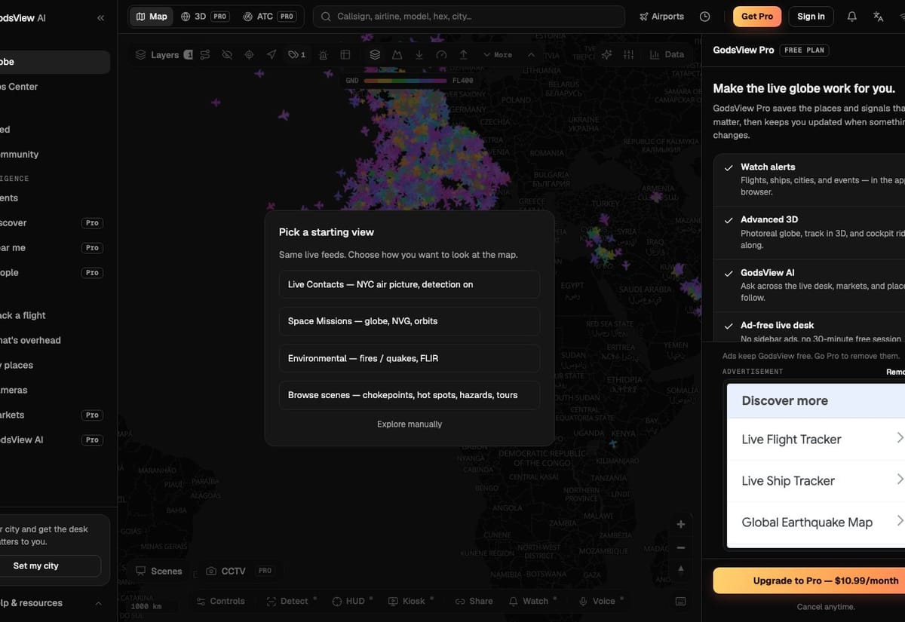The width and height of the screenshot is (905, 622).
Task: Click the route path icon beside Layers
Action: click(x=205, y=55)
